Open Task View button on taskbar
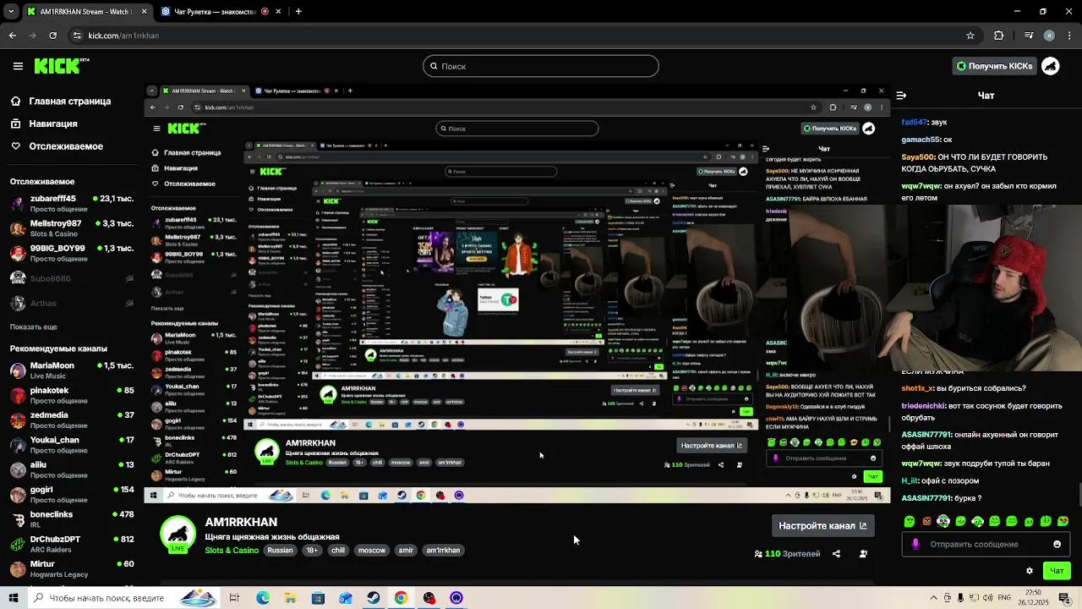The height and width of the screenshot is (609, 1082). coord(234,598)
